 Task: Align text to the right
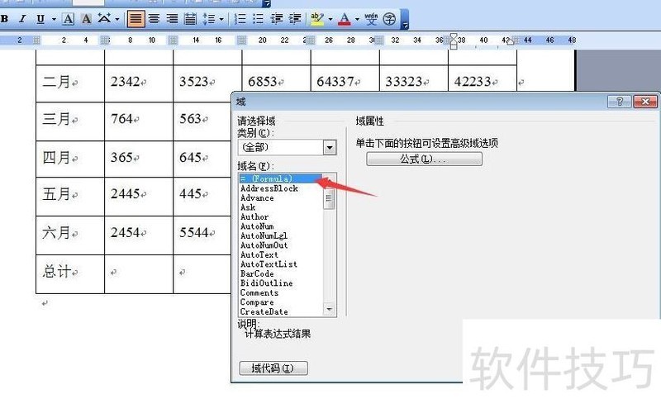point(172,19)
